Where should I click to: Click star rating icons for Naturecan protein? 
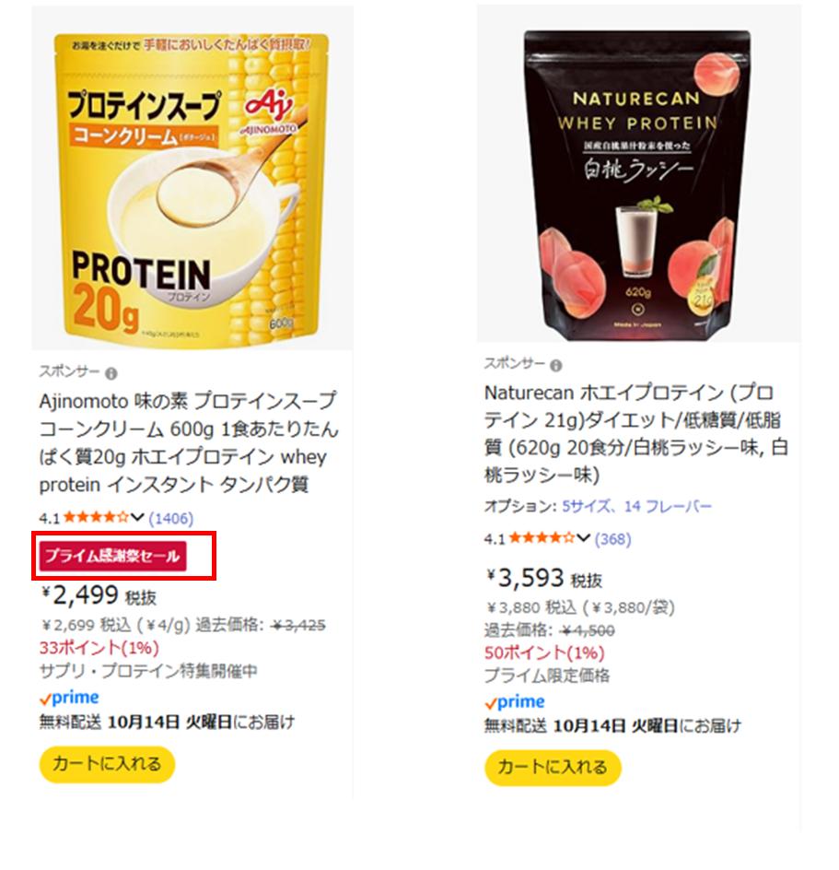point(542,537)
